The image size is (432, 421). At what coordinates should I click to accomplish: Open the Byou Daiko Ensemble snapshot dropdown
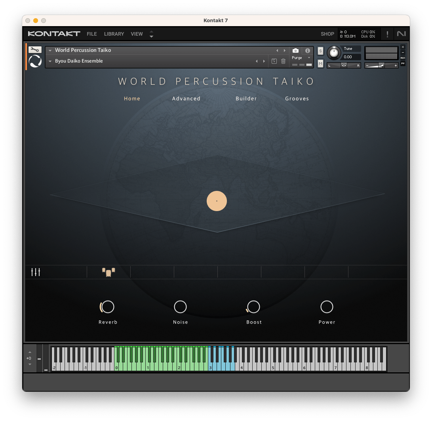(50, 61)
